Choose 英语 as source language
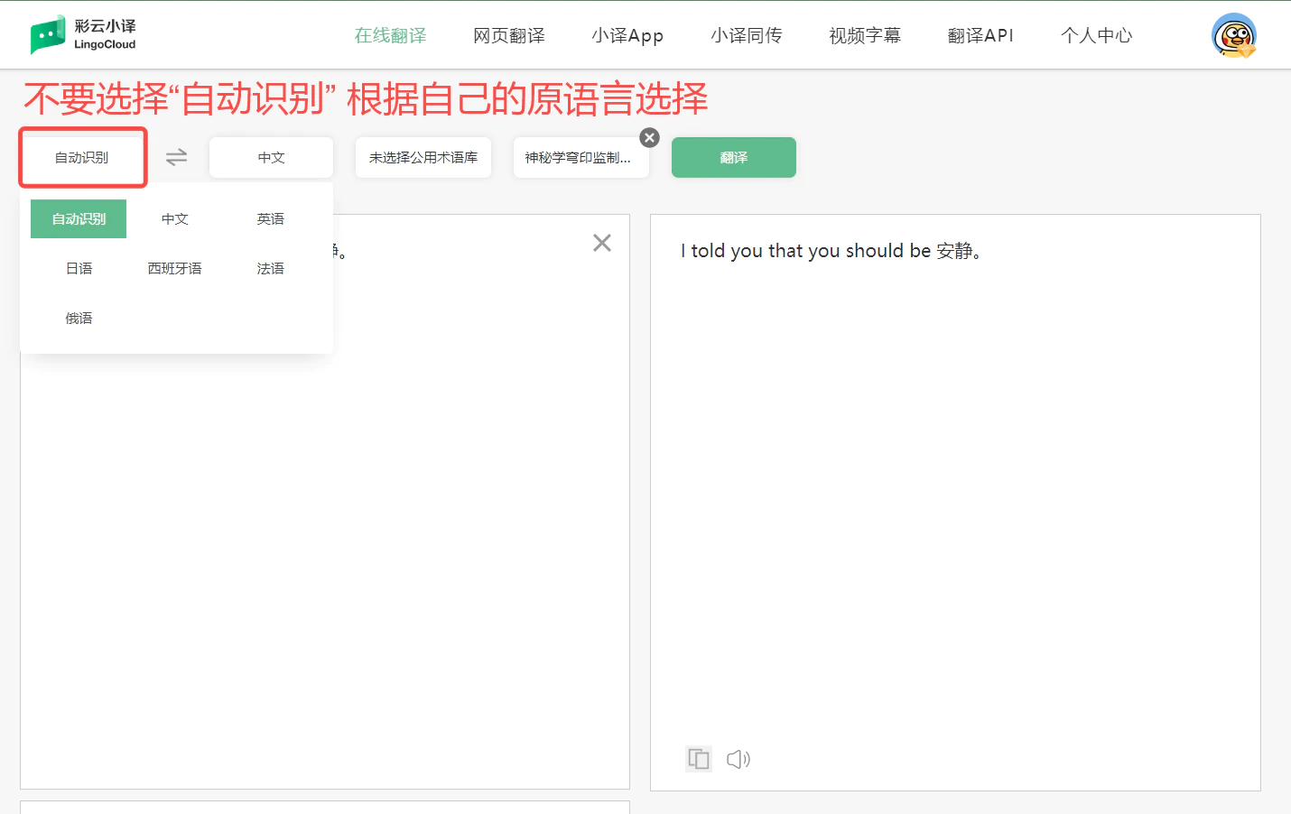The image size is (1291, 814). 270,219
